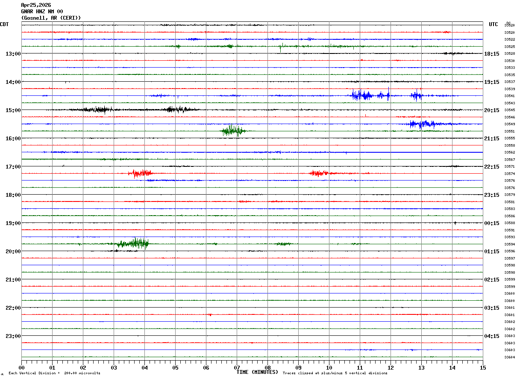Image resolution: width=517 pixels, height=379 pixels.
Task: Click DC offset value "33541"
Action: point(509,96)
